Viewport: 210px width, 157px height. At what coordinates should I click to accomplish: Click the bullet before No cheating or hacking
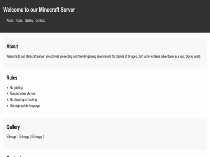8,100
